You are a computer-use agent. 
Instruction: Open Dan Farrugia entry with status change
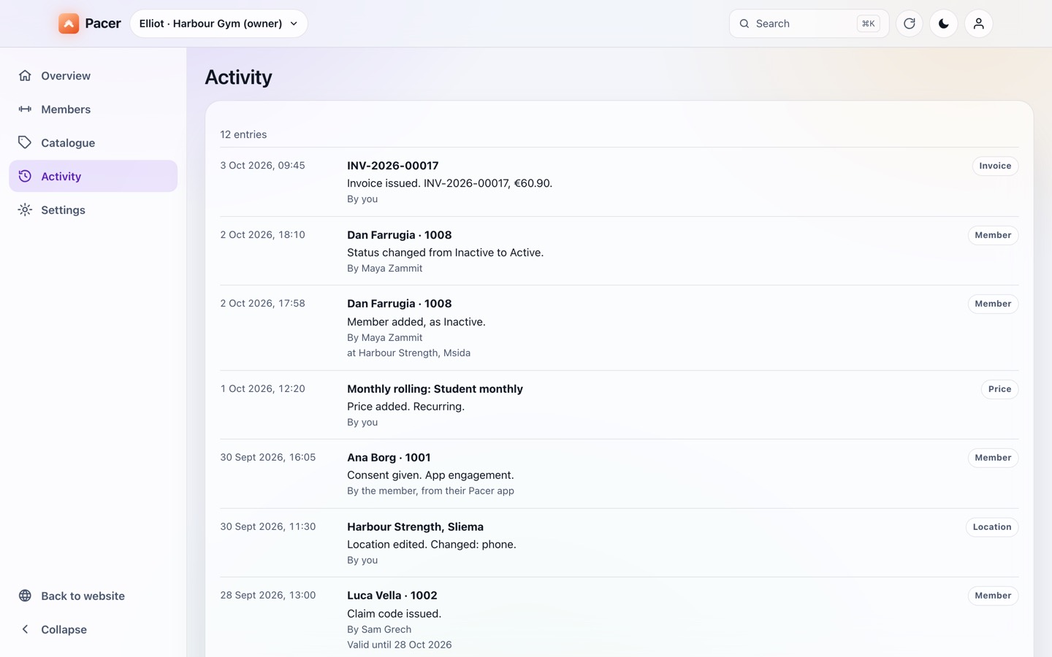click(399, 235)
